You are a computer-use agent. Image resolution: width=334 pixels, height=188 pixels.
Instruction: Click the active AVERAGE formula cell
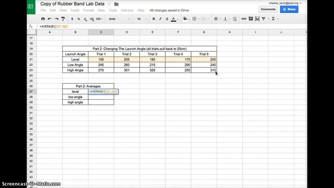pyautogui.click(x=103, y=92)
